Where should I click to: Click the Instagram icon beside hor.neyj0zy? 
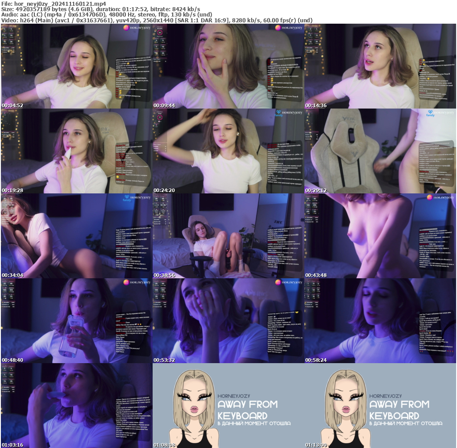tap(127, 27)
